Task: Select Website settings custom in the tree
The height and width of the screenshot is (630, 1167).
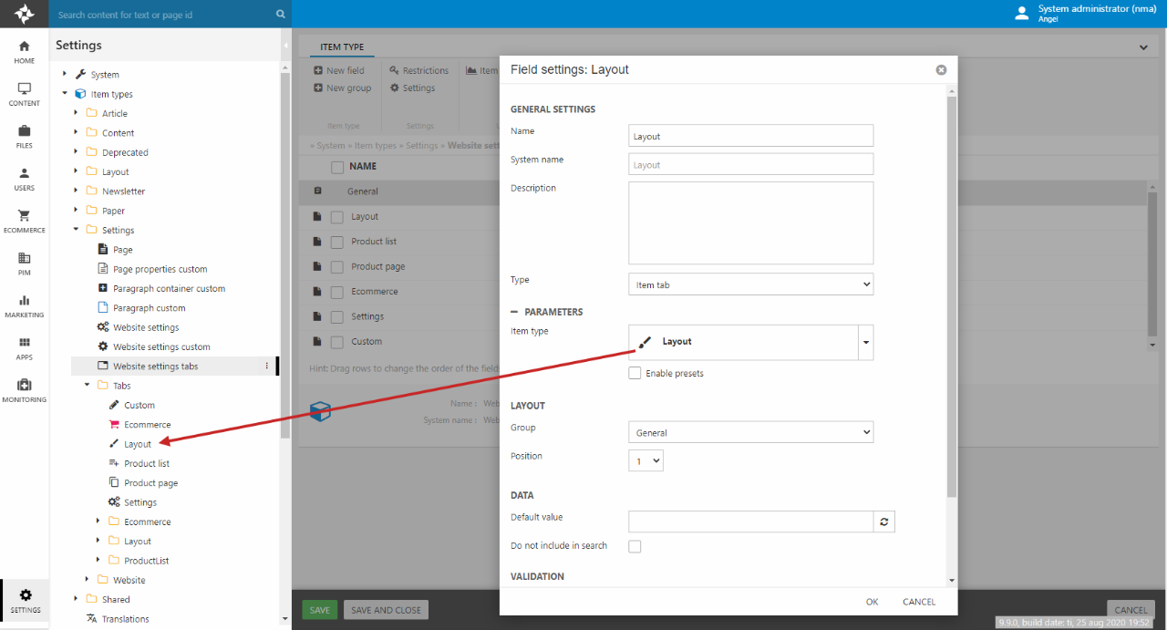Action: pyautogui.click(x=160, y=347)
